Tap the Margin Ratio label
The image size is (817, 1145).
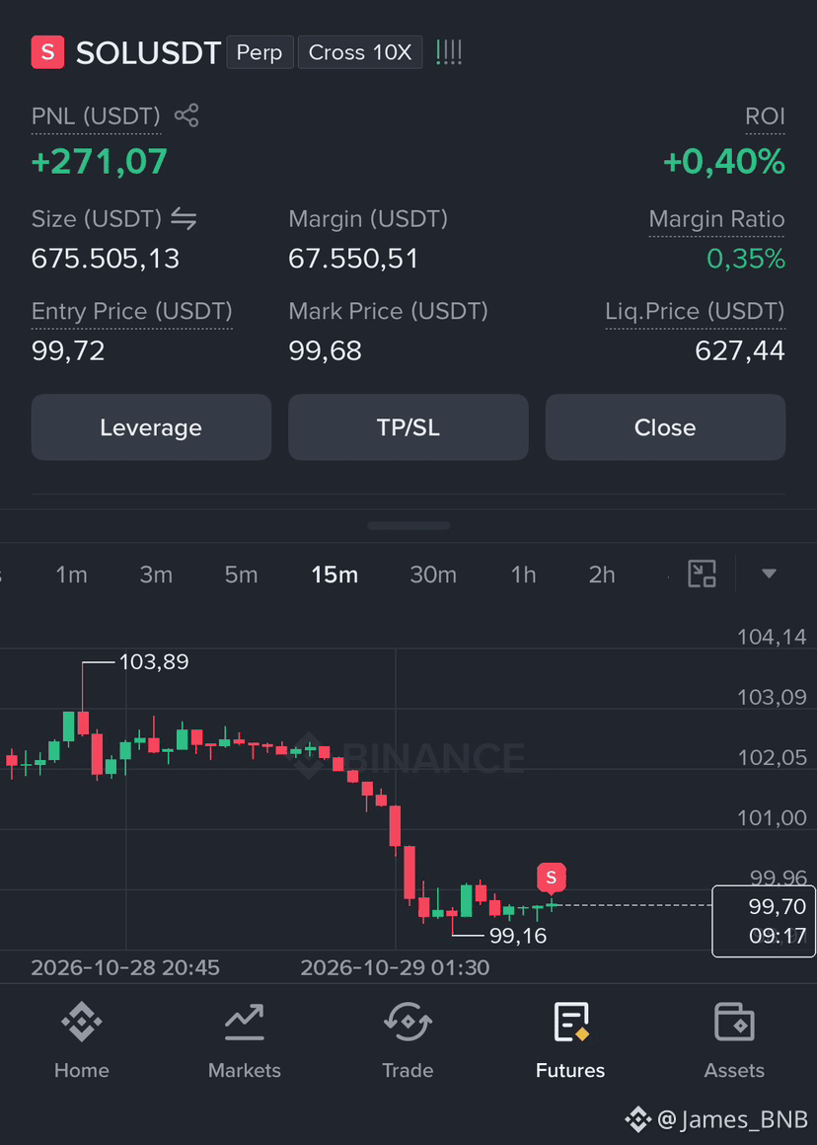click(x=717, y=219)
